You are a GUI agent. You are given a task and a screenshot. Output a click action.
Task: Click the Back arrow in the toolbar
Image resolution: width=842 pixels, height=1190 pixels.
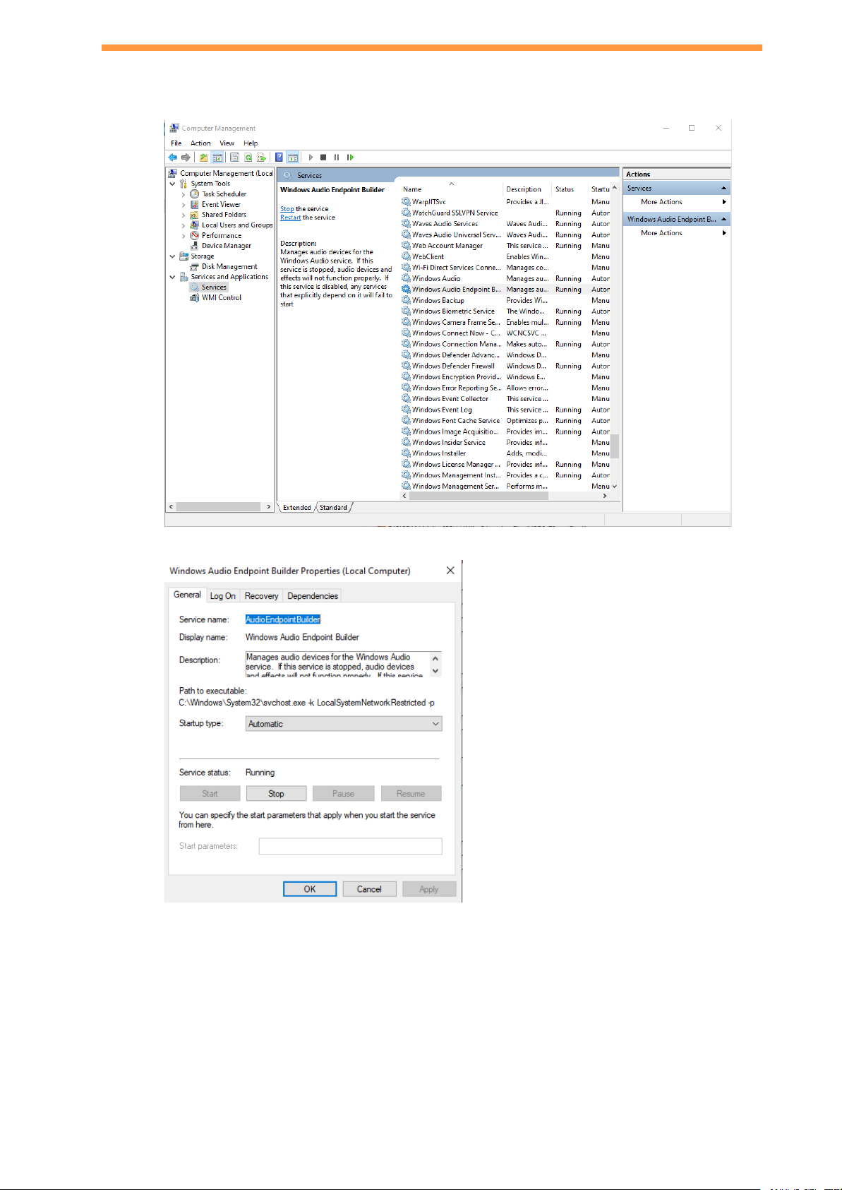click(173, 157)
